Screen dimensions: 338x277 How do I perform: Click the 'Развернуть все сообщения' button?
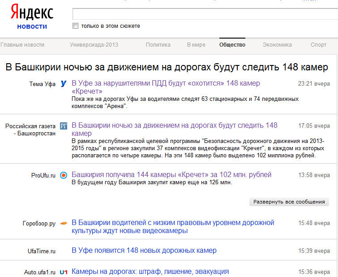pos(289,202)
